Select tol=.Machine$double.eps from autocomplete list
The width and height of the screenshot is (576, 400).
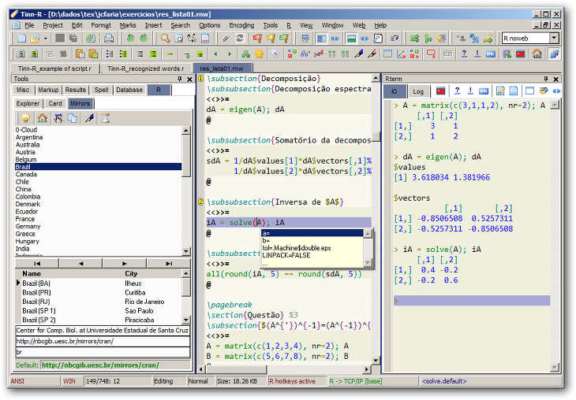click(x=297, y=248)
